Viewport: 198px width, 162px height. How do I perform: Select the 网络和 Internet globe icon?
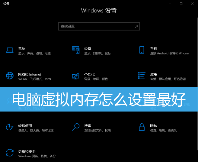(10, 76)
